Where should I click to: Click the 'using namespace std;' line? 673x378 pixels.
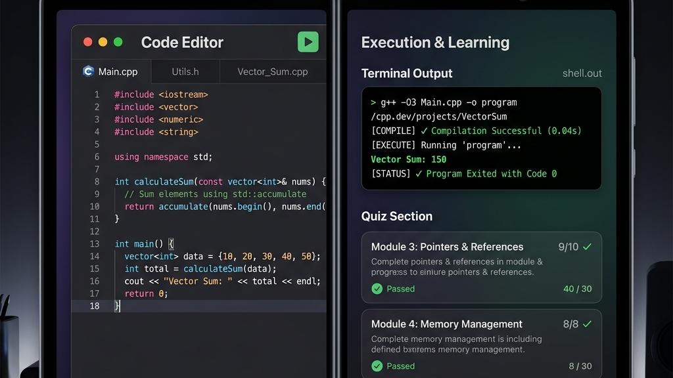tap(163, 157)
